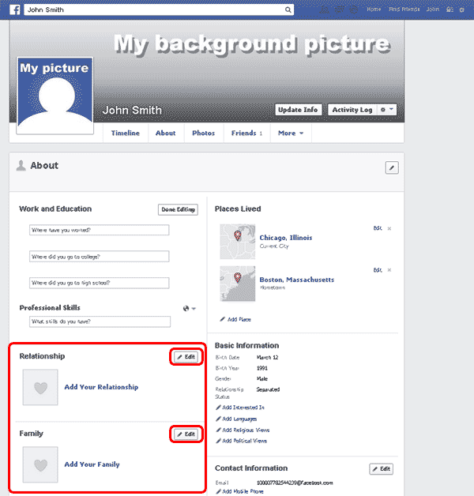This screenshot has width=474, height=496.
Task: Open the gear dropdown next to Activity Log
Action: pyautogui.click(x=386, y=110)
